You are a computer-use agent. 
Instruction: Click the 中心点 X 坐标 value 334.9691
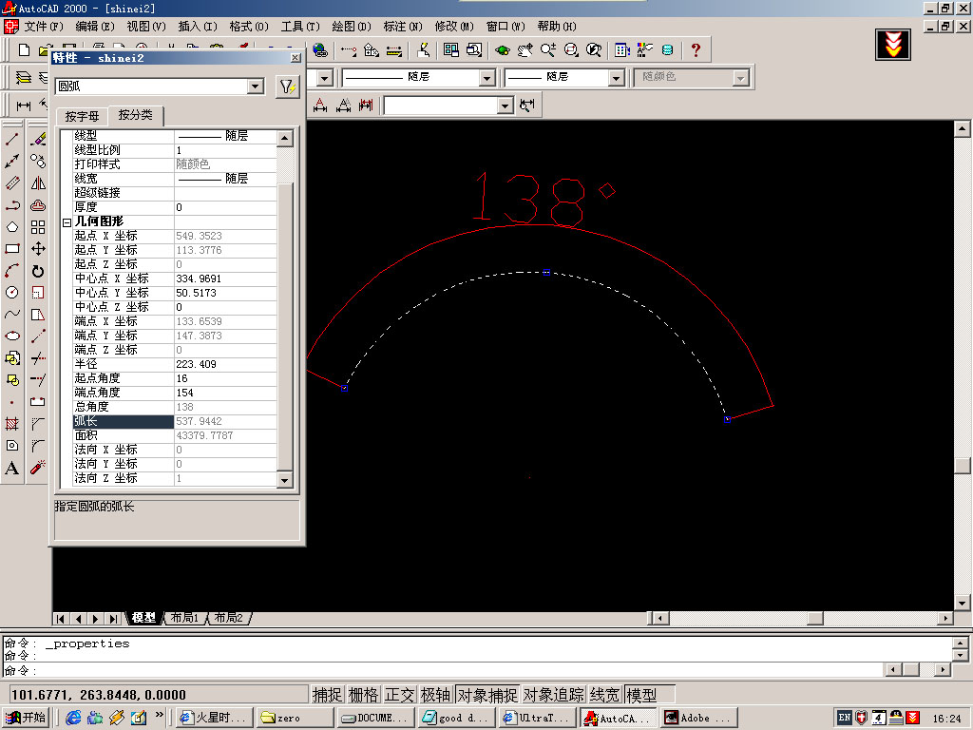tap(225, 279)
